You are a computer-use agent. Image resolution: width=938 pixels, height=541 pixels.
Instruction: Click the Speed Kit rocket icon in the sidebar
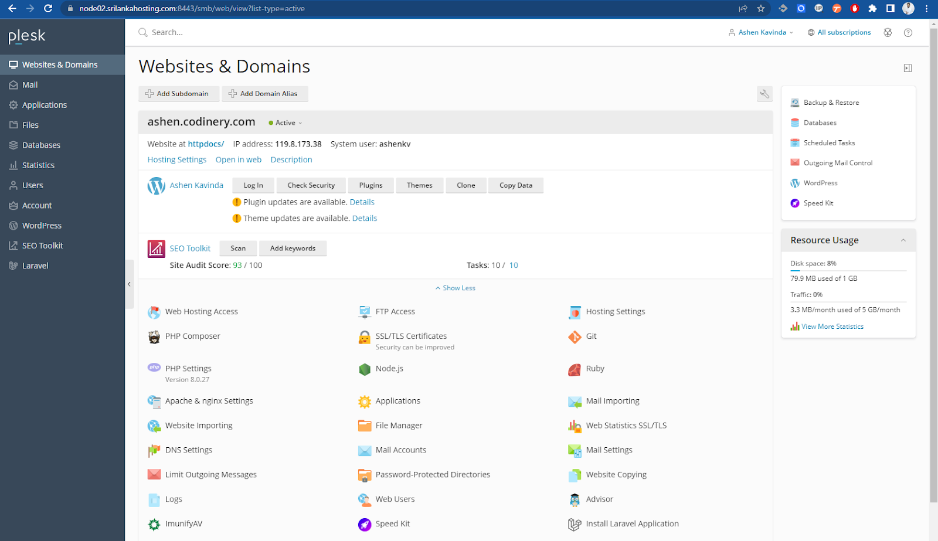[795, 203]
